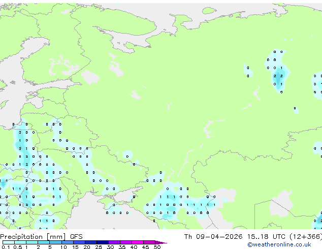322x249 pixels.
Task: Select the legend swatch between 0.5 and 1
Action: pos(20,242)
